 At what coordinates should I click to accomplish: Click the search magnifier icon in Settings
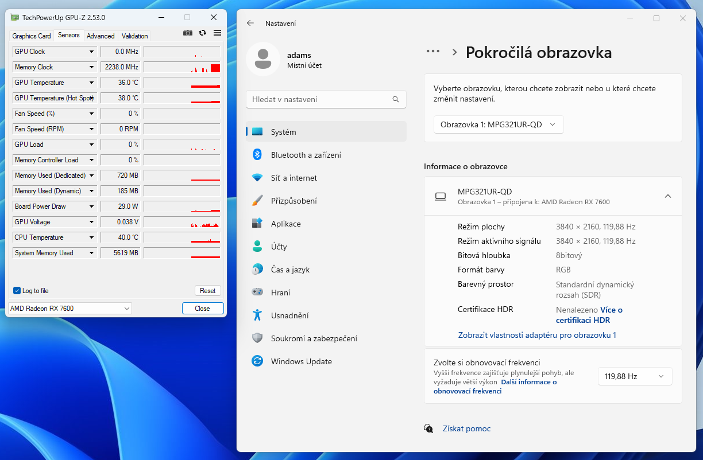(x=396, y=99)
